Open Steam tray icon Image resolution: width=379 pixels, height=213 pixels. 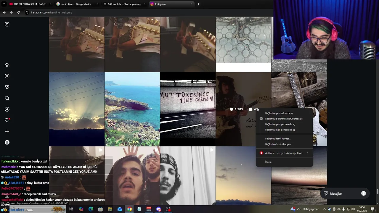click(330, 209)
